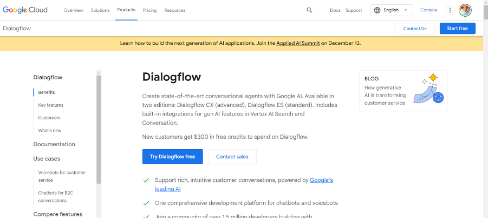Open the Google Cloud logo home link
488x218 pixels.
25,10
